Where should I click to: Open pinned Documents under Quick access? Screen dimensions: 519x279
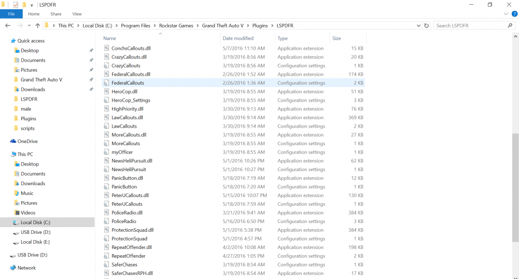[x=33, y=60]
